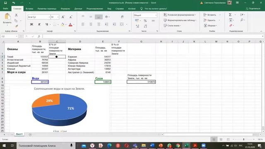Click the decrease decimal places icon
The image size is (265, 149).
point(145,26)
